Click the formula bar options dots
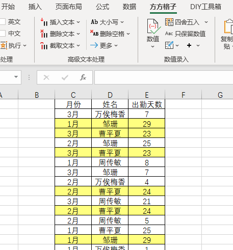This screenshot has height=250, width=233. (29, 77)
